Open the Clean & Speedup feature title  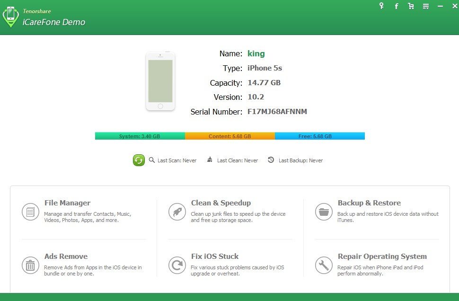[x=221, y=203]
